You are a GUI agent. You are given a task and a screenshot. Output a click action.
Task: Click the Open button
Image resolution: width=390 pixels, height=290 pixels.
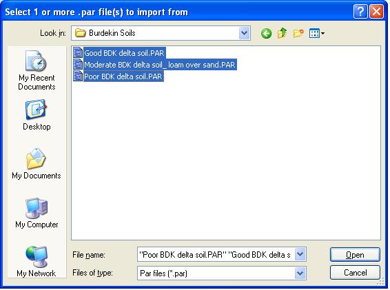(x=355, y=255)
